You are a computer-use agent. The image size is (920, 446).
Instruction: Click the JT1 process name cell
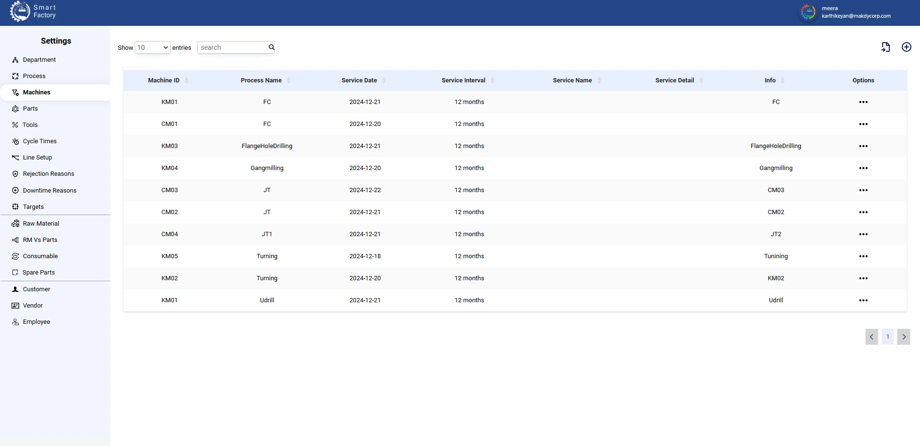point(267,234)
